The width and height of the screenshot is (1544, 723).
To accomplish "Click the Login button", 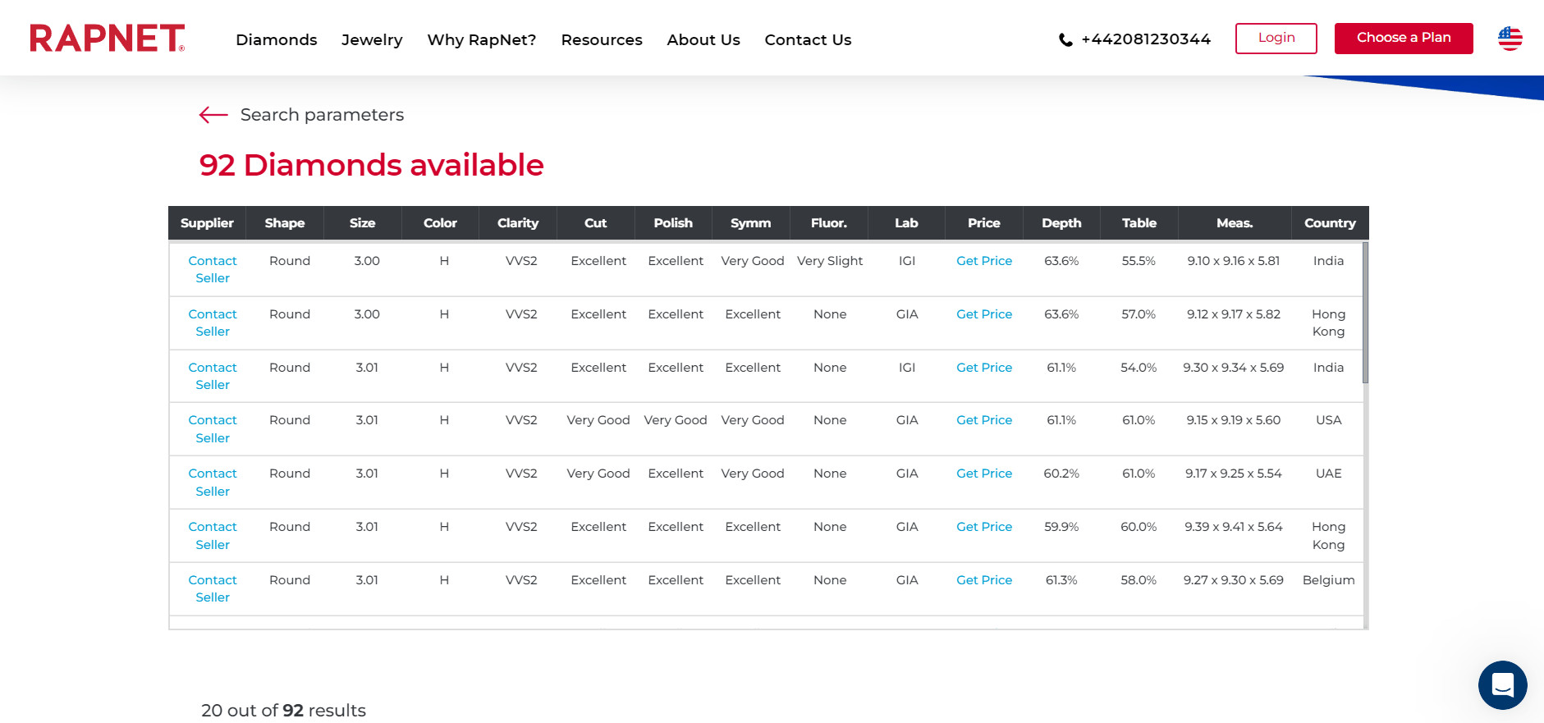I will [x=1276, y=39].
